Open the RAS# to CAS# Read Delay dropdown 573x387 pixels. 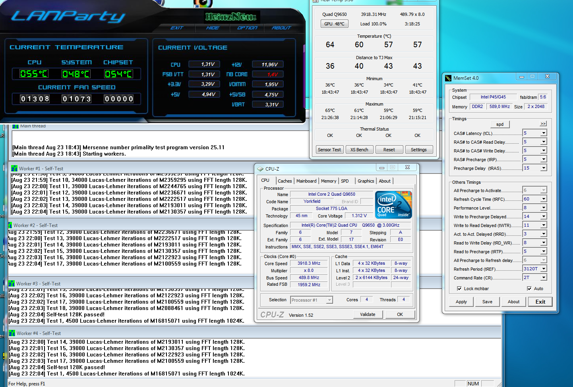click(x=544, y=142)
